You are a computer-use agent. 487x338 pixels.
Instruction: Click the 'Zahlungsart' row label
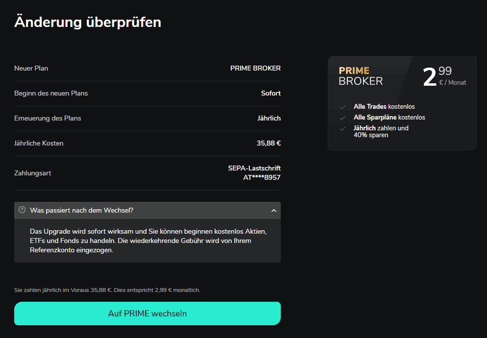click(33, 173)
